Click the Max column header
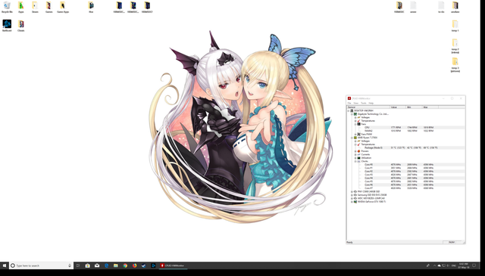 tap(430, 107)
